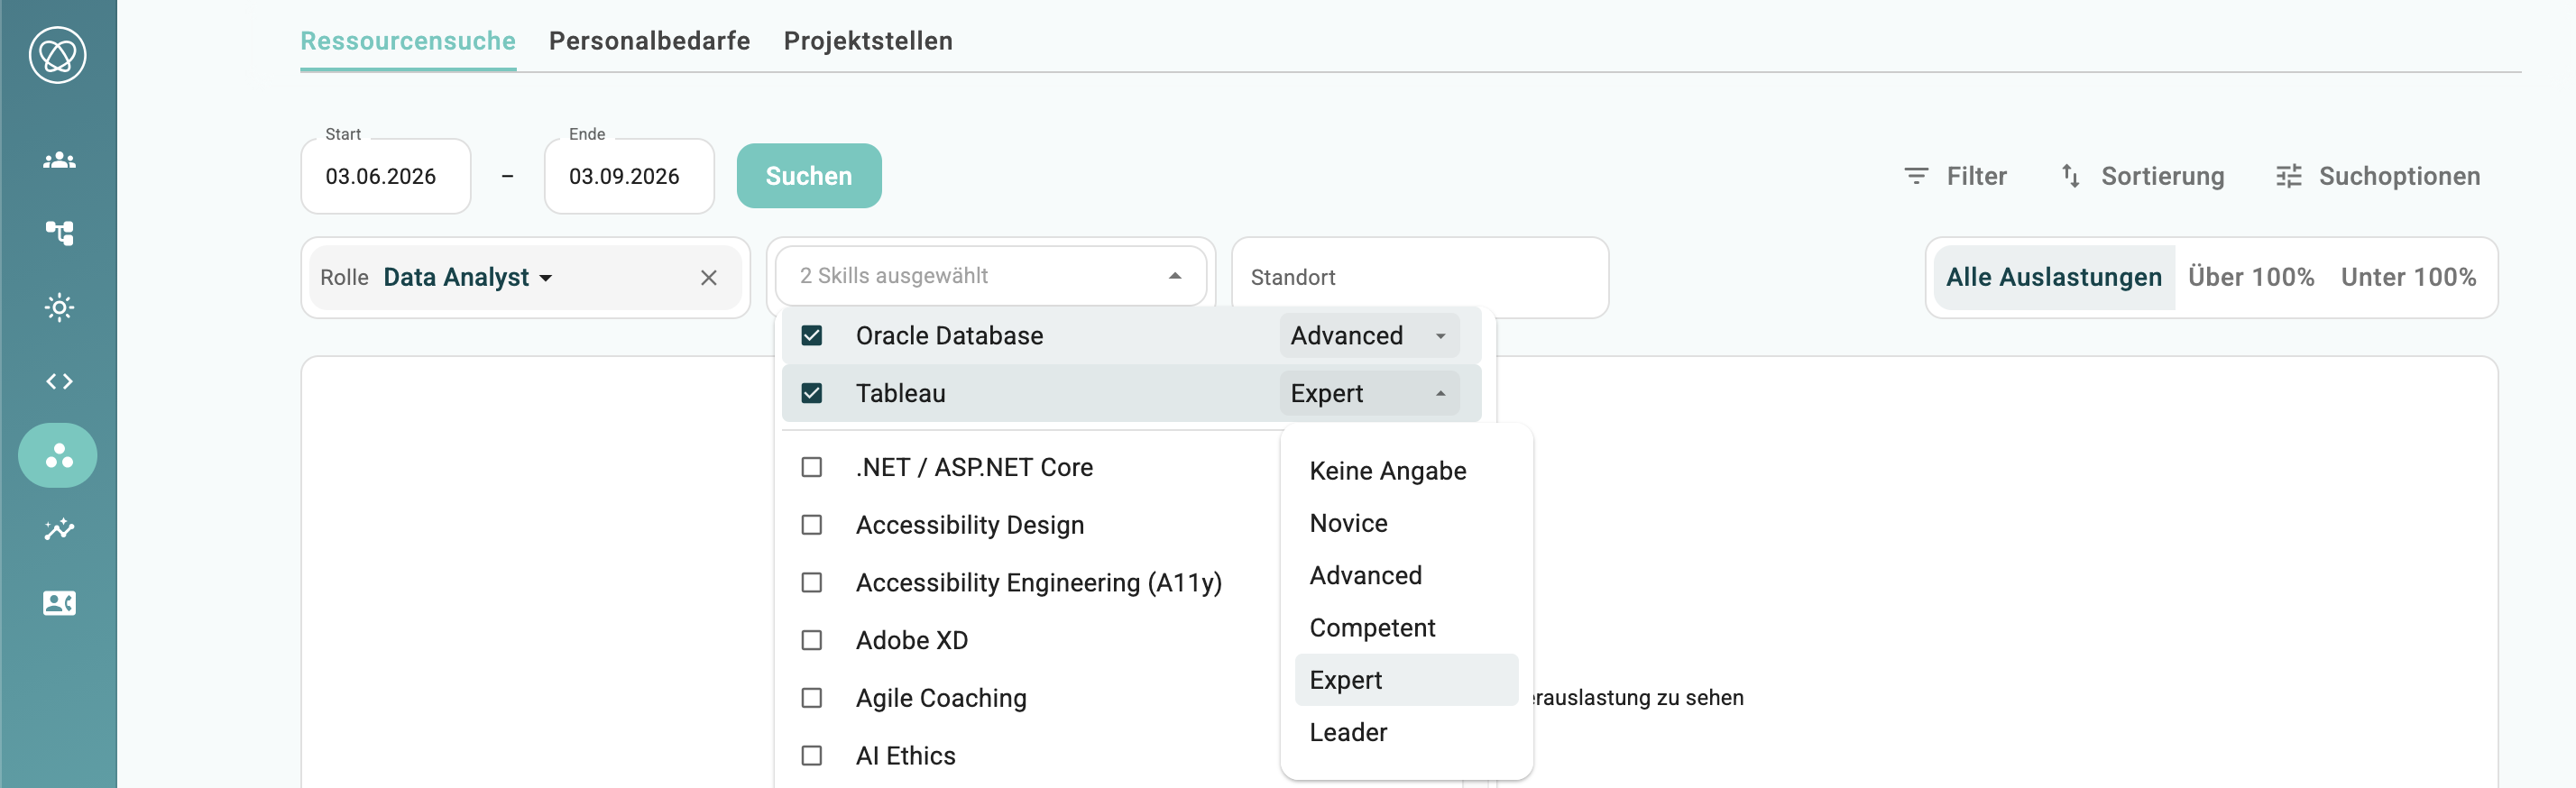Check the Adobe XD skill

(812, 640)
